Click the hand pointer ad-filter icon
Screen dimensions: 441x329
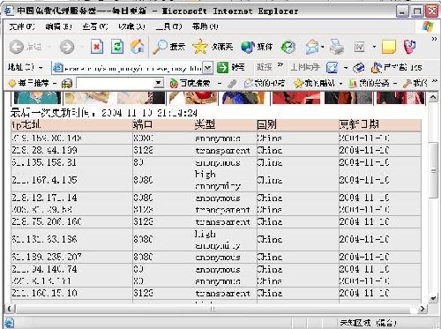tap(377, 68)
